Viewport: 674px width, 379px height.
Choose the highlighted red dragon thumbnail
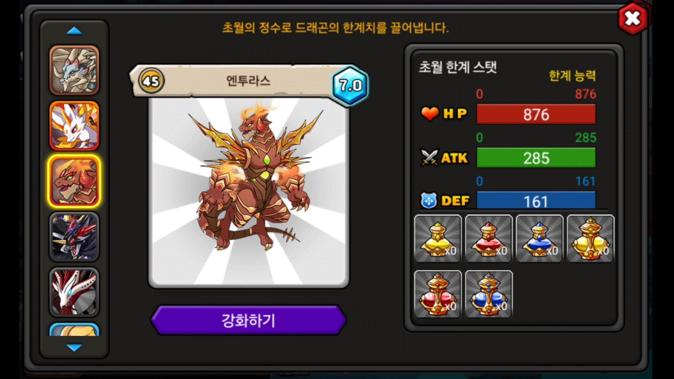tap(74, 181)
